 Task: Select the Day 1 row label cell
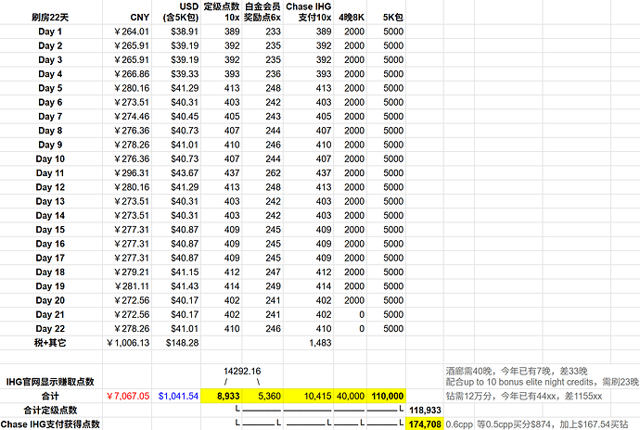coord(51,32)
